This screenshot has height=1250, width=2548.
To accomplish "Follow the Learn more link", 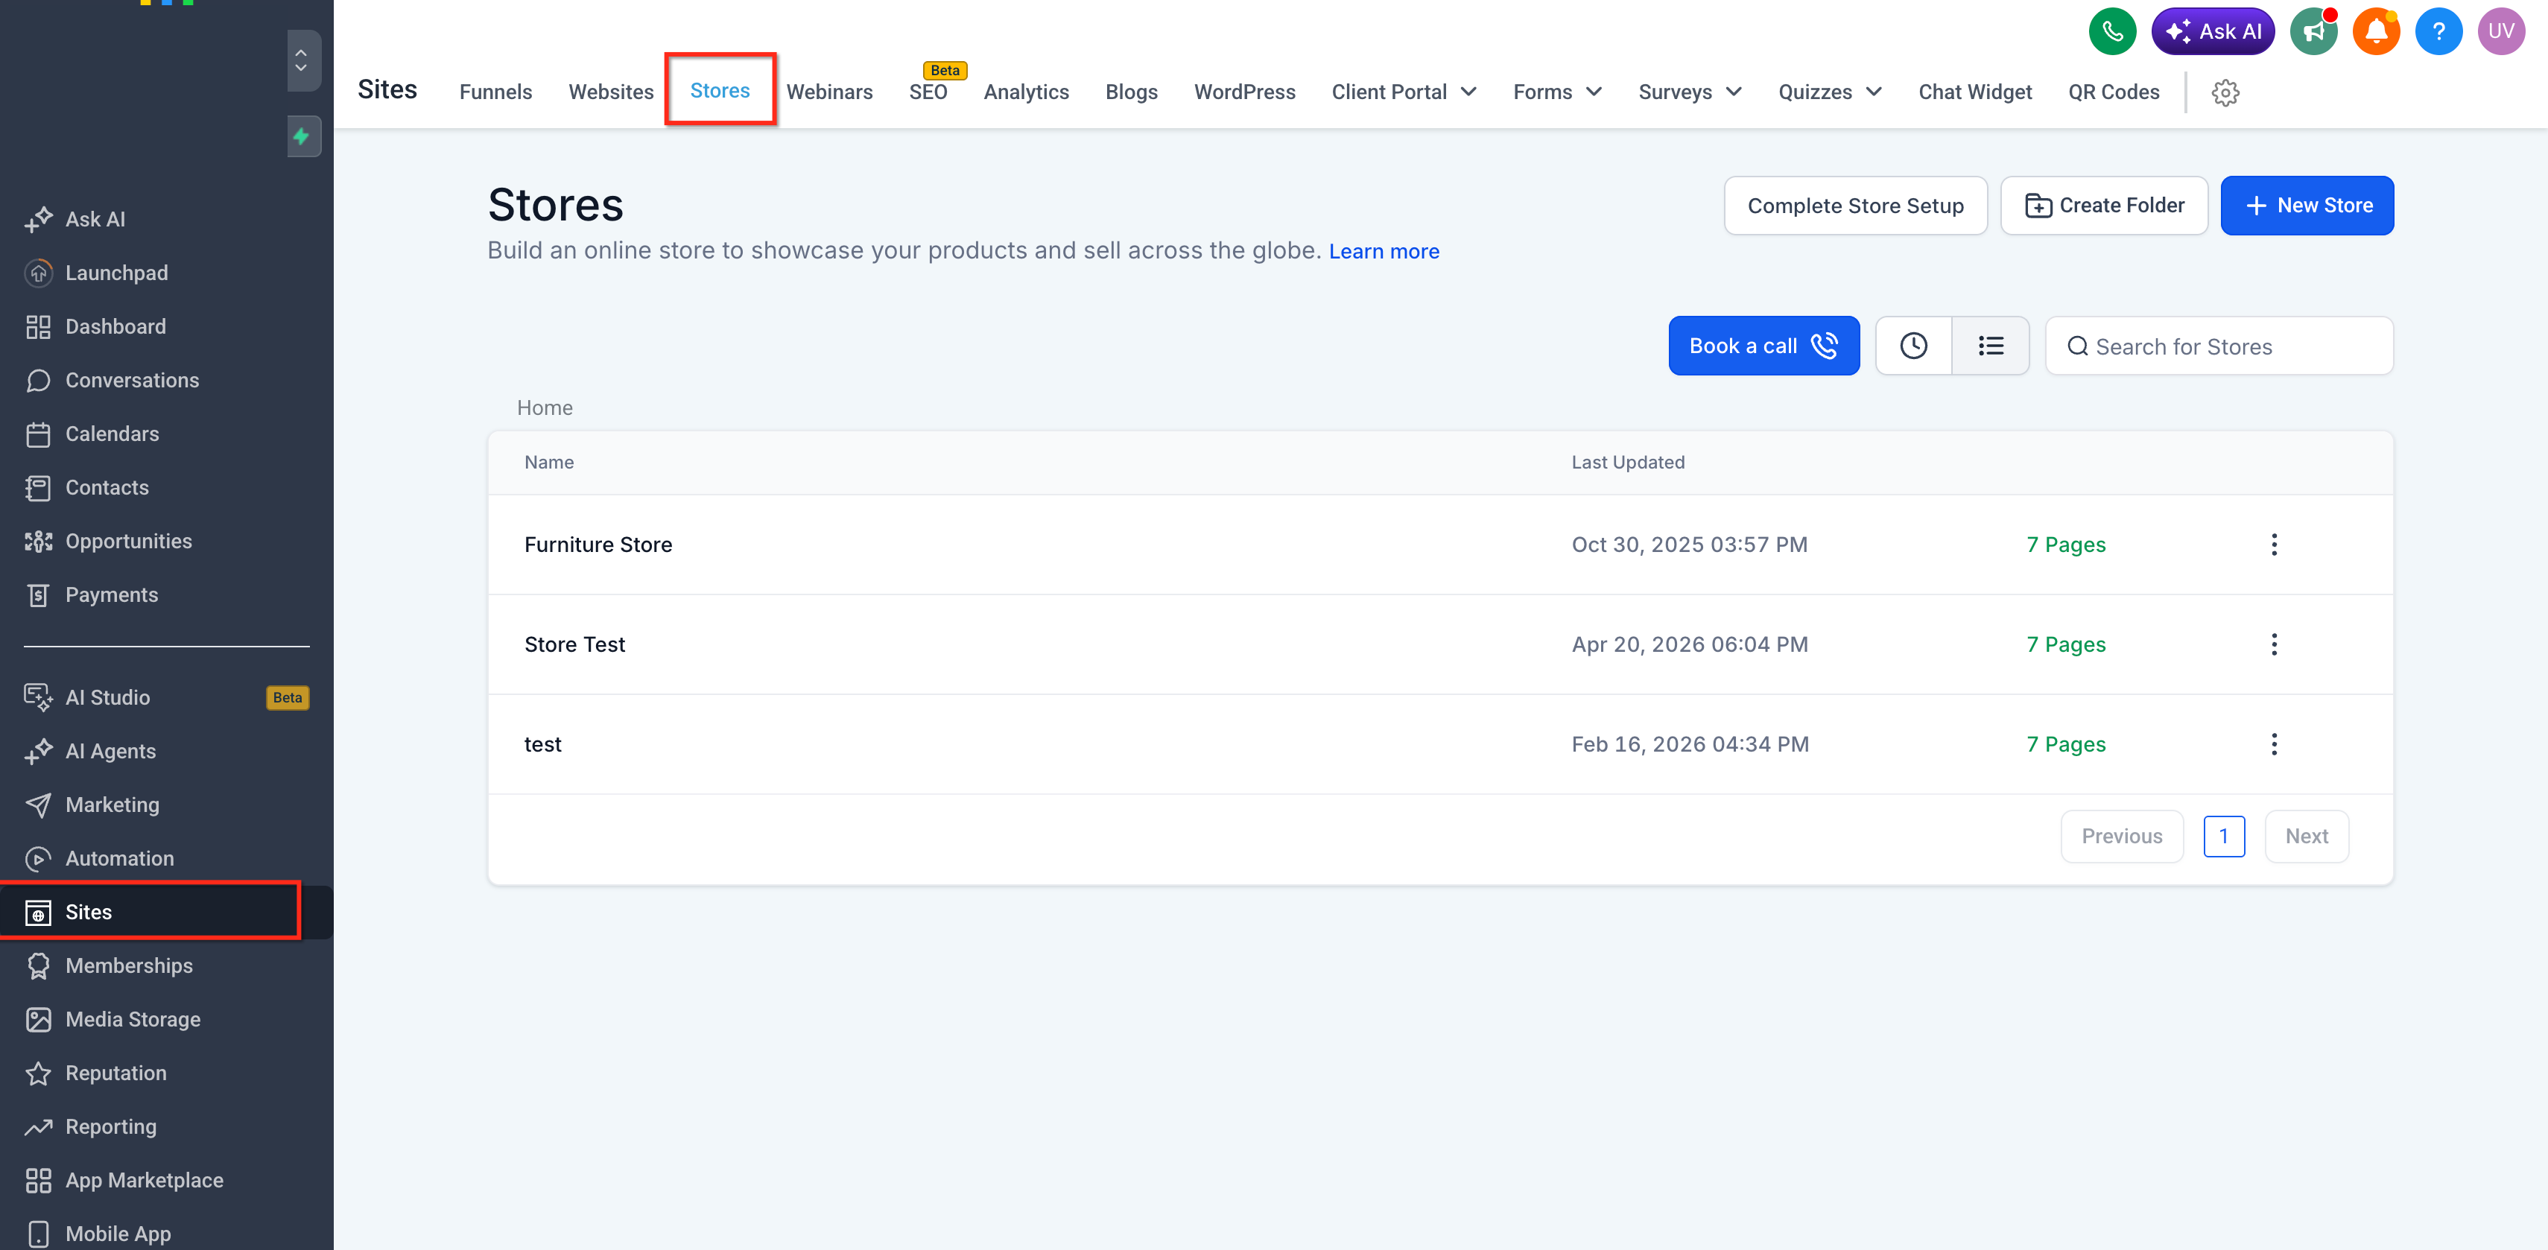I will tap(1384, 251).
